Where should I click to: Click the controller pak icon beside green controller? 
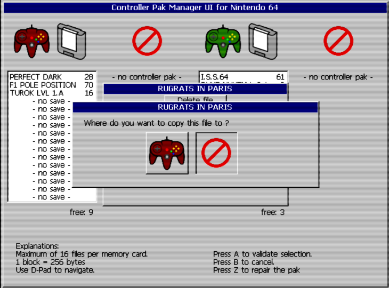[263, 42]
